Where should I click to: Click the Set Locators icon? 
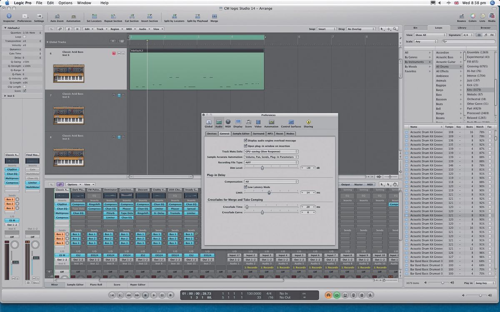click(x=94, y=17)
